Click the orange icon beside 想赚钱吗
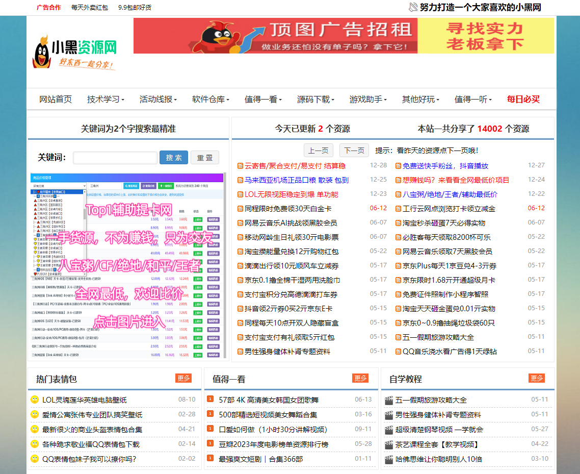This screenshot has width=580, height=474. (x=398, y=180)
